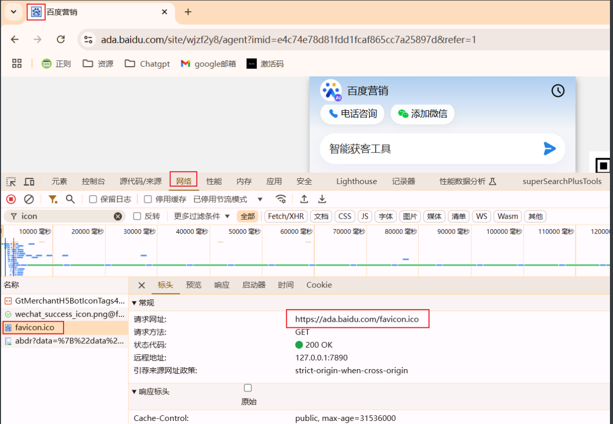613x424 pixels.
Task: Tick the 原始 checkbox under 响应标头
Action: point(248,388)
